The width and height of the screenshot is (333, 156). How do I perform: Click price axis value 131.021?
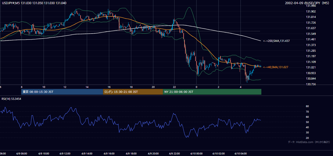coord(311,68)
